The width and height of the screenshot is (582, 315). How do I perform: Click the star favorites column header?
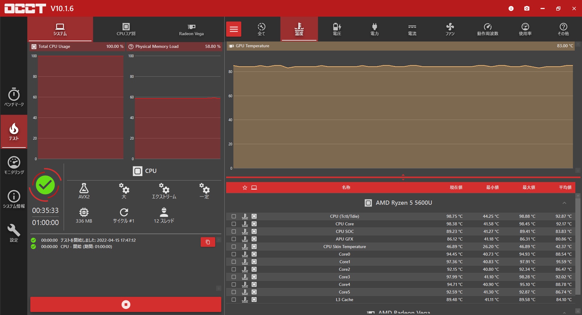pos(245,188)
